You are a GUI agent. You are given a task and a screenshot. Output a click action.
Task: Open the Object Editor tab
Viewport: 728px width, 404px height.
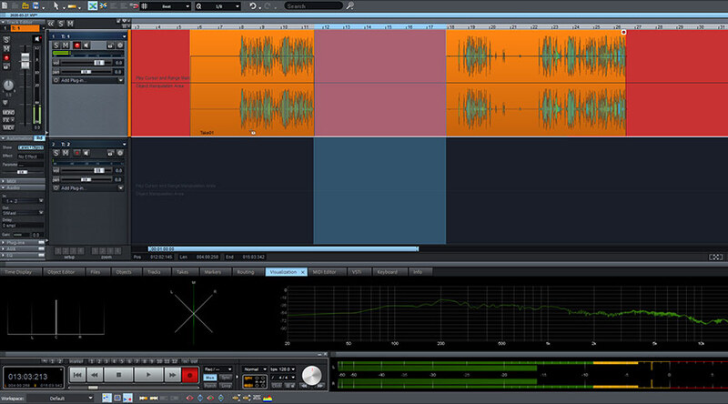62,271
